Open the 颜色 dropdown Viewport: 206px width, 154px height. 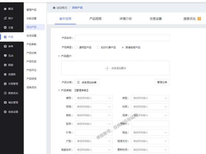pos(94,115)
